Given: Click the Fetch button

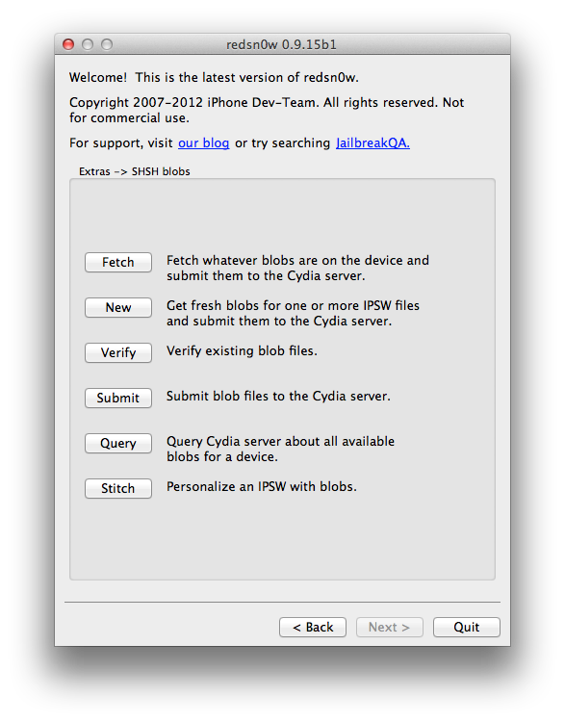Looking at the screenshot, I should pos(117,262).
